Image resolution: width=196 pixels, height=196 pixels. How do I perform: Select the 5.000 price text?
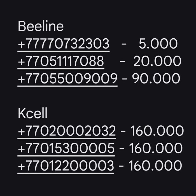tap(158, 44)
